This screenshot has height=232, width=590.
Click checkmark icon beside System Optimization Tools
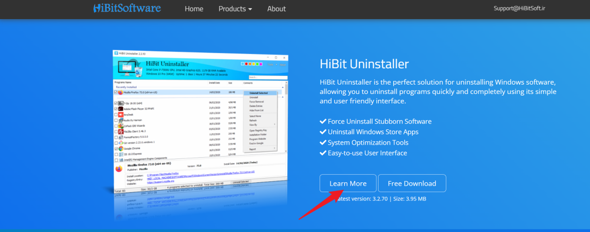[x=323, y=142]
